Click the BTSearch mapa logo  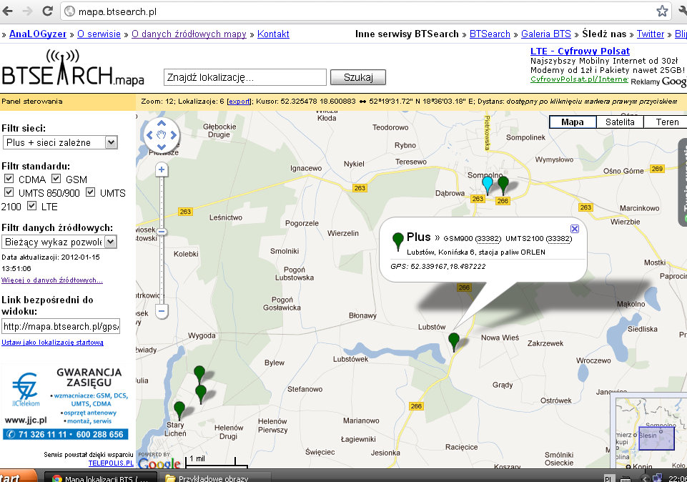(73, 68)
